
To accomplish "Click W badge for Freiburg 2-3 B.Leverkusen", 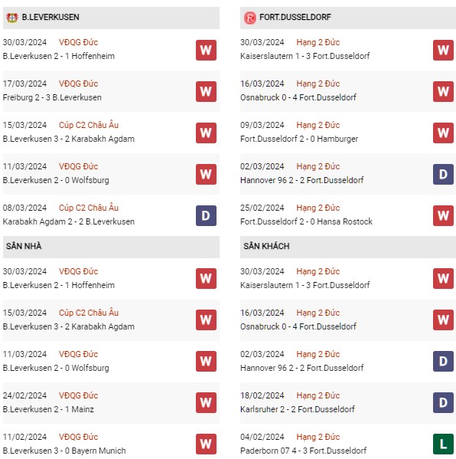I will (206, 92).
